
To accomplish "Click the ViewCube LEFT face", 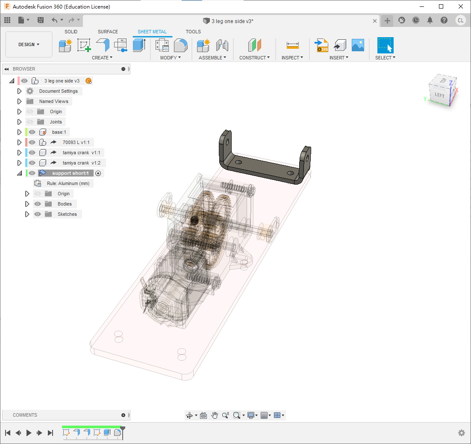I will pos(439,95).
